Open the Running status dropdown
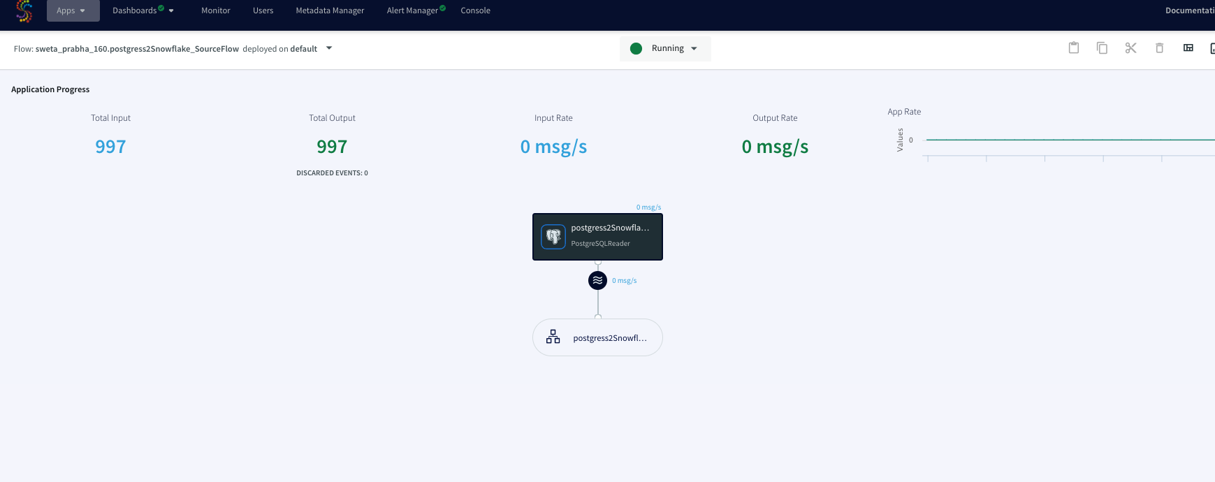 pyautogui.click(x=665, y=48)
